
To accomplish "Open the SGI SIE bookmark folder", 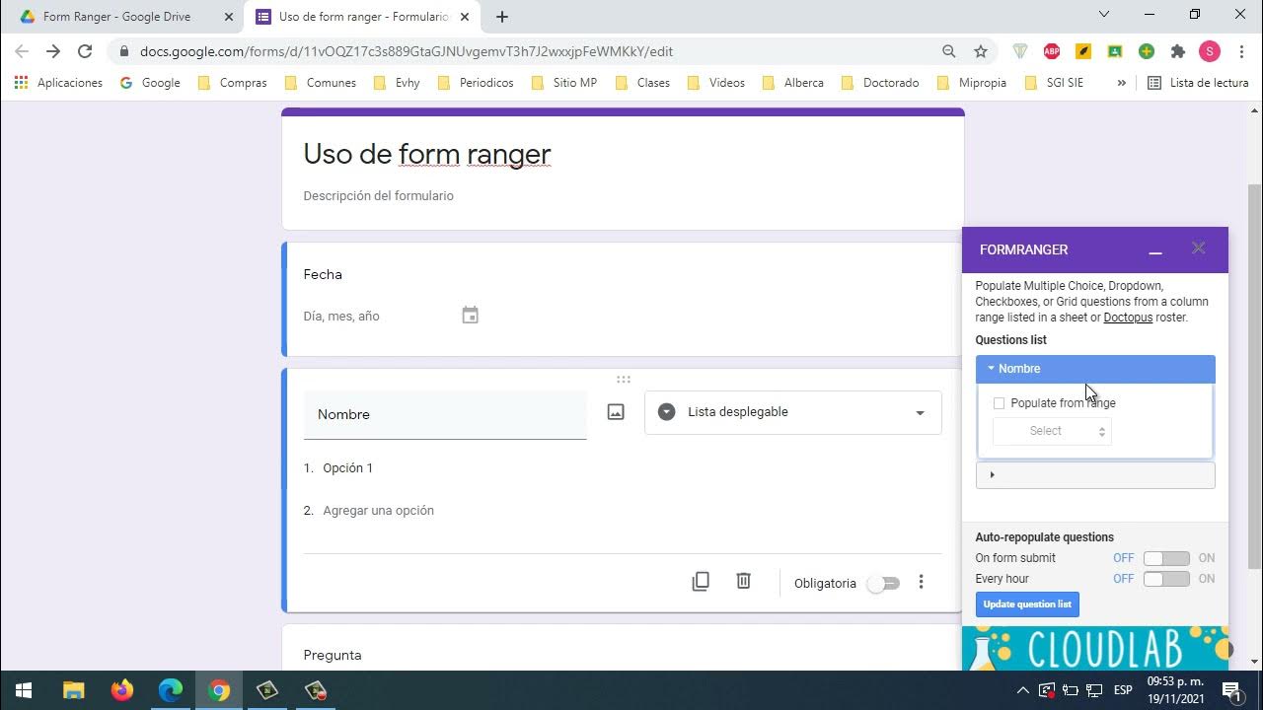I will click(1055, 83).
